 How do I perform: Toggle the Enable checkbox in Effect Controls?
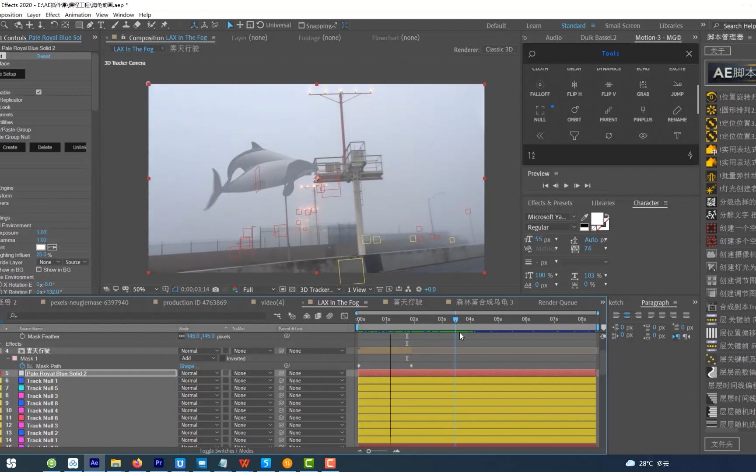[x=38, y=92]
